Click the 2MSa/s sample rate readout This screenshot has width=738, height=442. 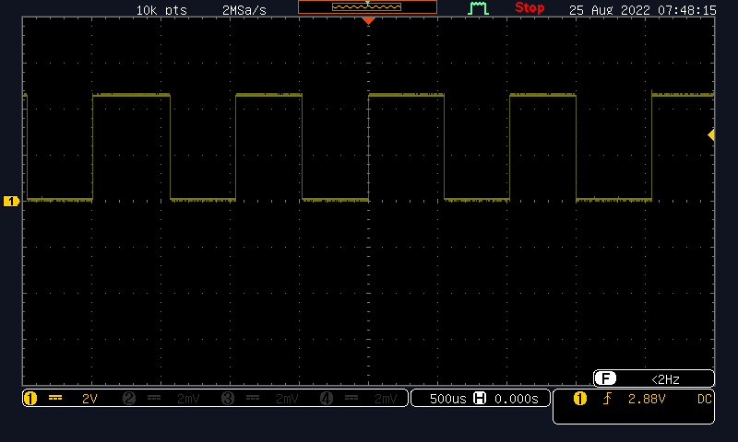coord(245,10)
